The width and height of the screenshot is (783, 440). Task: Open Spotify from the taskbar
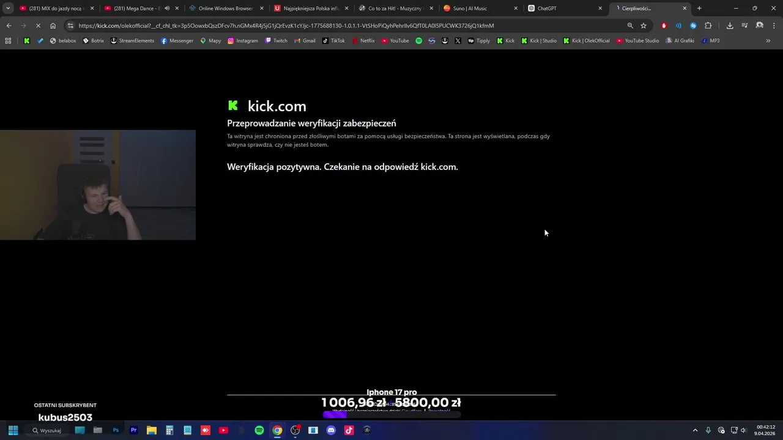click(x=259, y=430)
